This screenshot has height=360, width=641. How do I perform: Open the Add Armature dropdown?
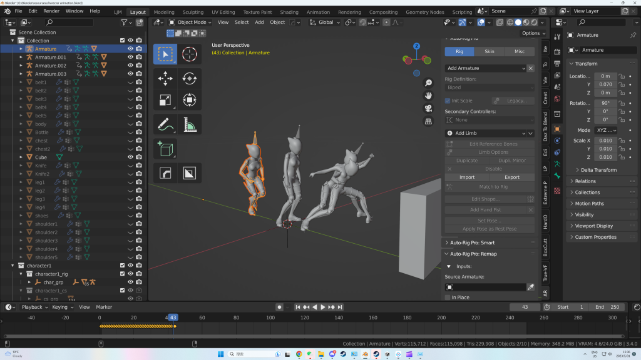click(x=486, y=68)
